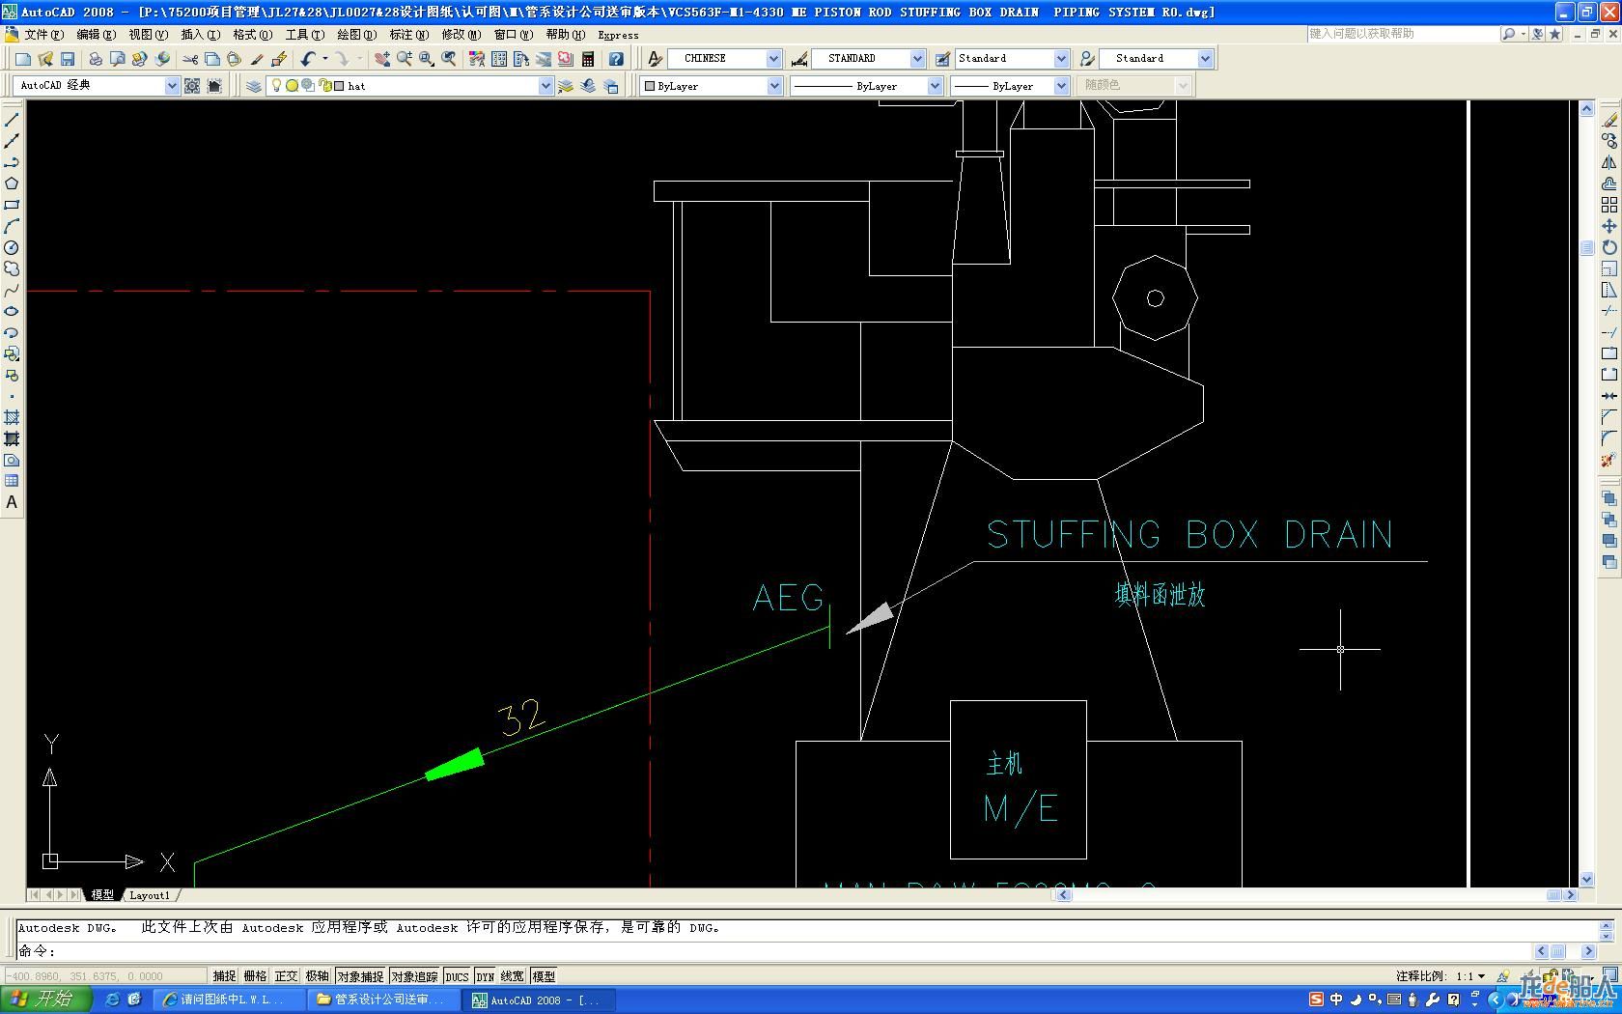Open the 编辑(E) menu
The image size is (1622, 1014).
click(96, 35)
